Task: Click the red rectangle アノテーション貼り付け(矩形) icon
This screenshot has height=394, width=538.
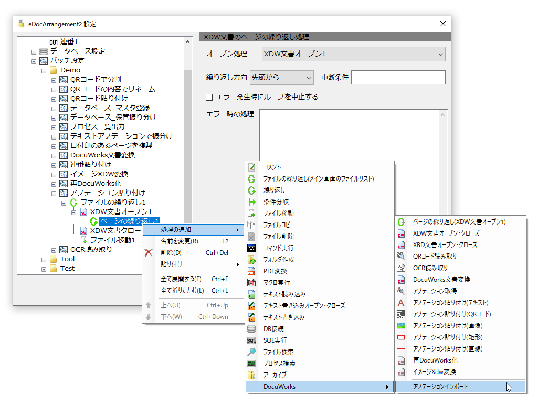Action: click(x=401, y=337)
